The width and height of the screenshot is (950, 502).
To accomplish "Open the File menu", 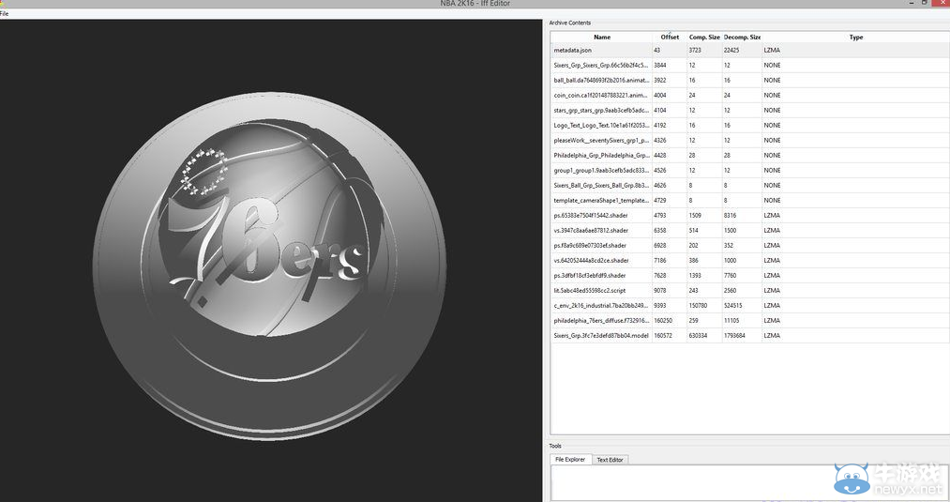I will tap(5, 13).
